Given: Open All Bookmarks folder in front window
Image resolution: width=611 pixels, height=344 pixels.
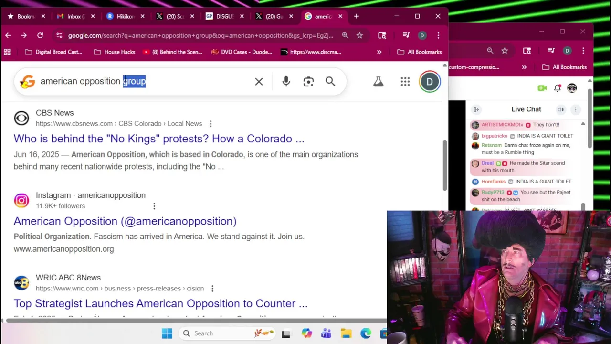Looking at the screenshot, I should click(x=420, y=52).
